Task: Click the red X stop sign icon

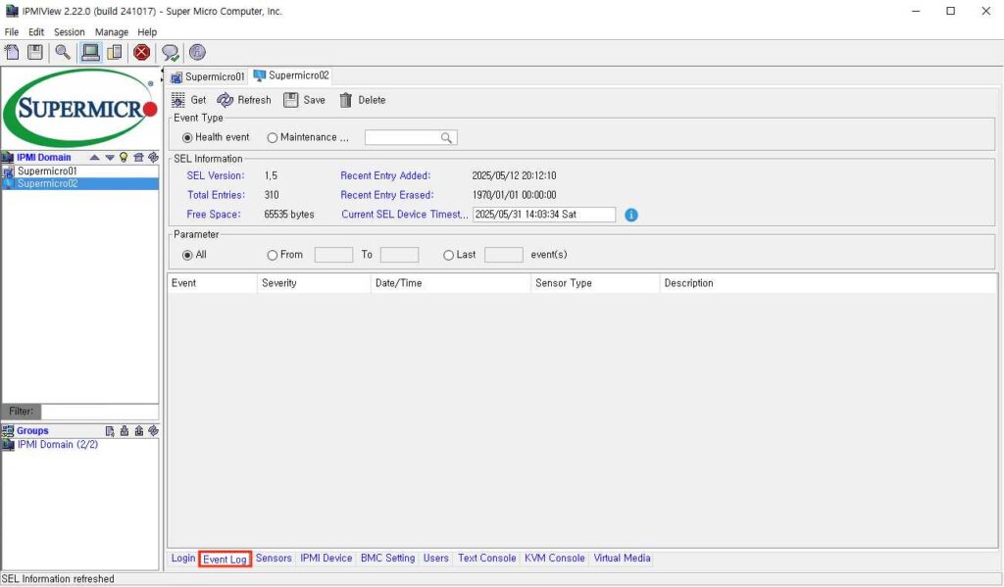Action: [142, 53]
